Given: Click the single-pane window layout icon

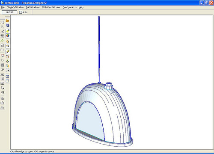Looking at the screenshot, I should tap(7, 81).
